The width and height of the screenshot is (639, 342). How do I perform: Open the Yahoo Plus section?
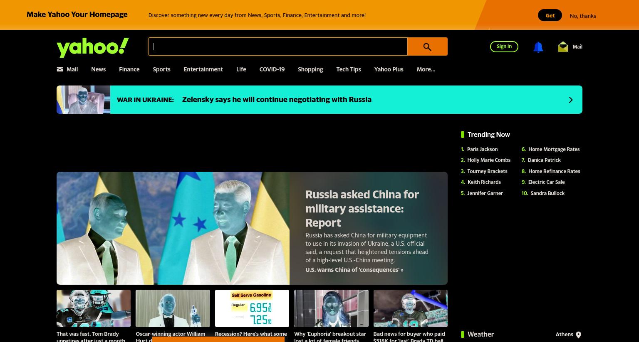click(389, 69)
